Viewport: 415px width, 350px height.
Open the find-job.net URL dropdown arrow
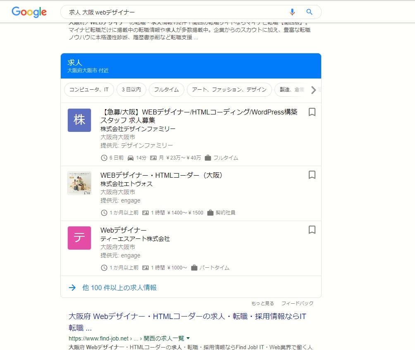(x=188, y=338)
